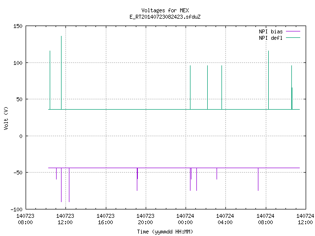
Task: Click the purple bias spike just after 140723 12:00
Action: [69, 185]
